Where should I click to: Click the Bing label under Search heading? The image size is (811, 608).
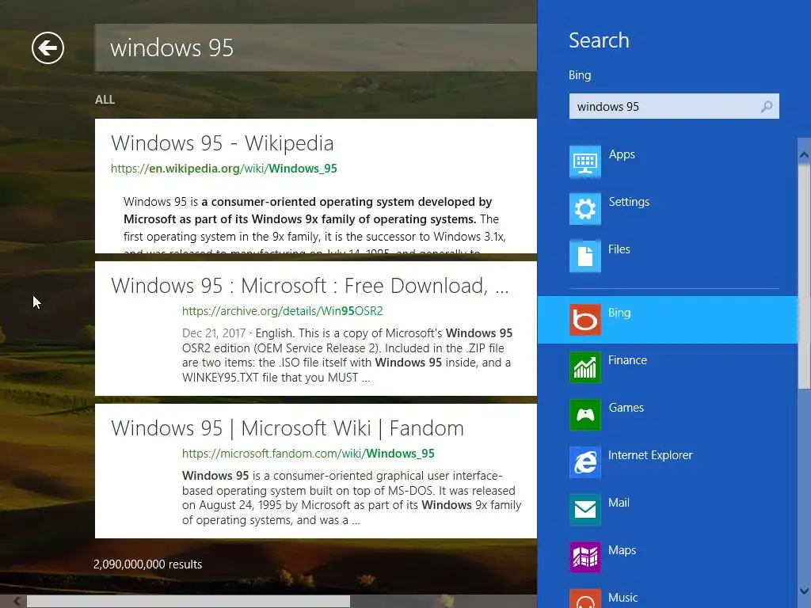click(x=580, y=75)
